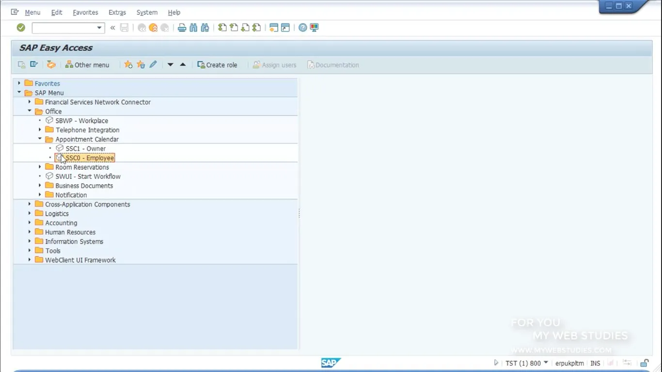The height and width of the screenshot is (372, 662).
Task: Expand Financial Services Network Connector folder
Action: (x=30, y=102)
